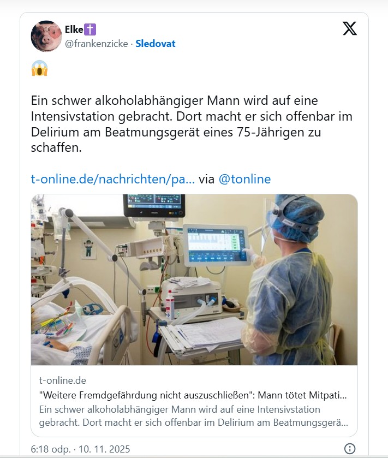Click the display name Elke

tap(74, 30)
